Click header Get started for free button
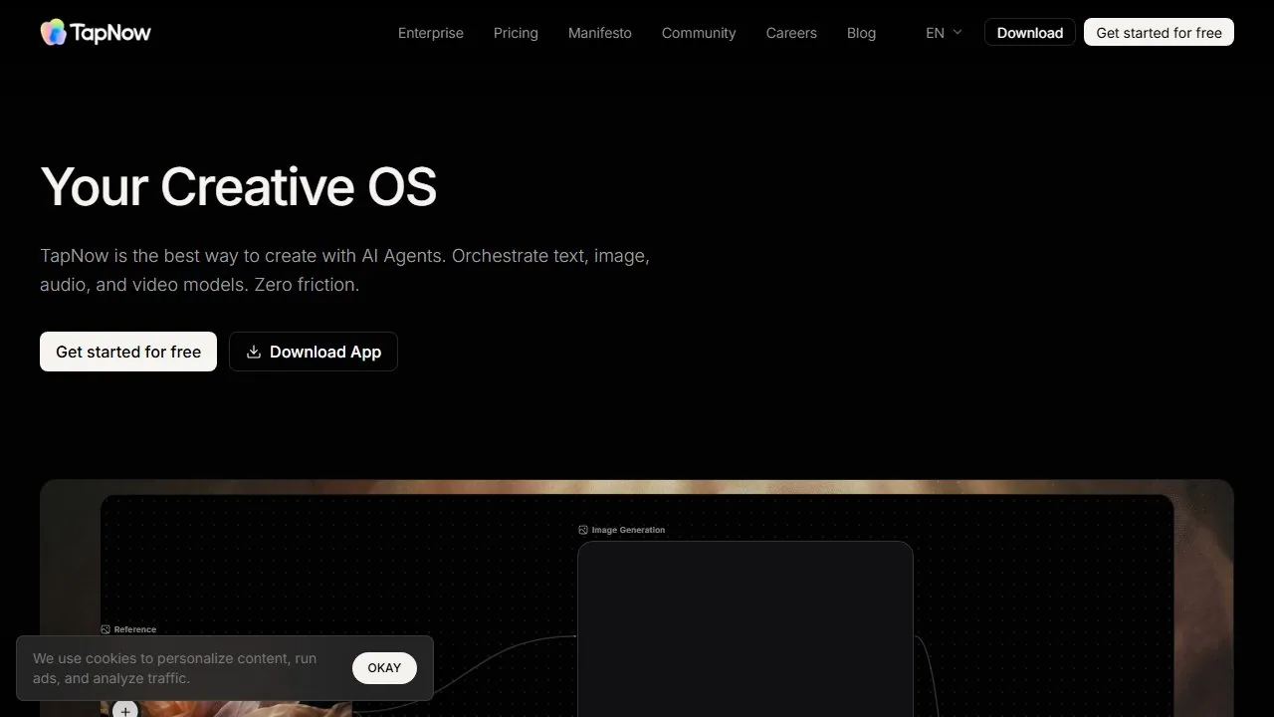This screenshot has height=717, width=1274. pos(1159,33)
